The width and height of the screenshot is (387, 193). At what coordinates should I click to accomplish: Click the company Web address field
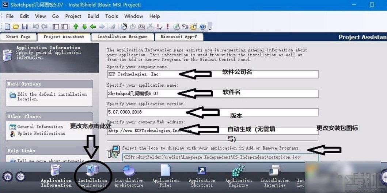213,131
